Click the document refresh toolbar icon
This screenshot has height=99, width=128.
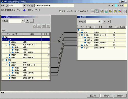102,11
